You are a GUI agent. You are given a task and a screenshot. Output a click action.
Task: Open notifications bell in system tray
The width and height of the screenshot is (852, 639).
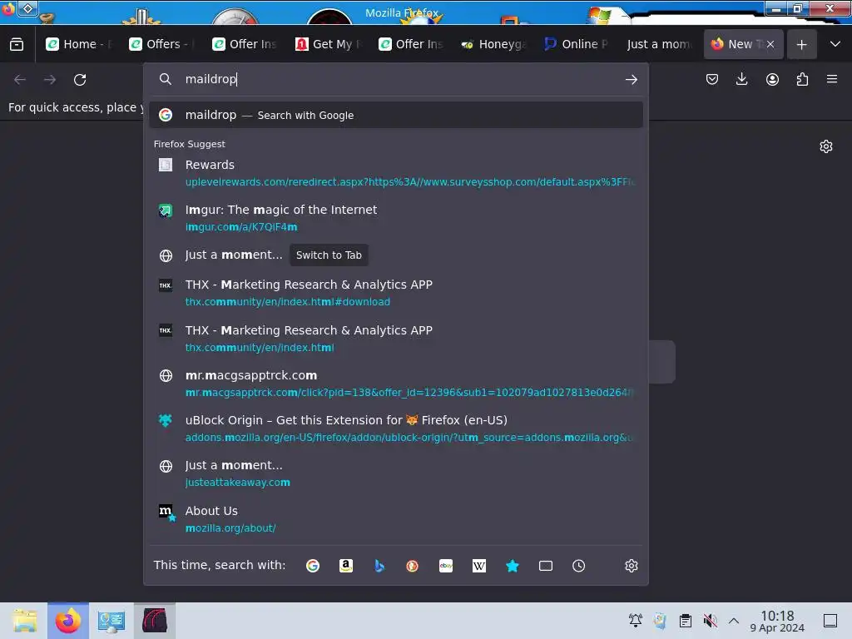635,621
